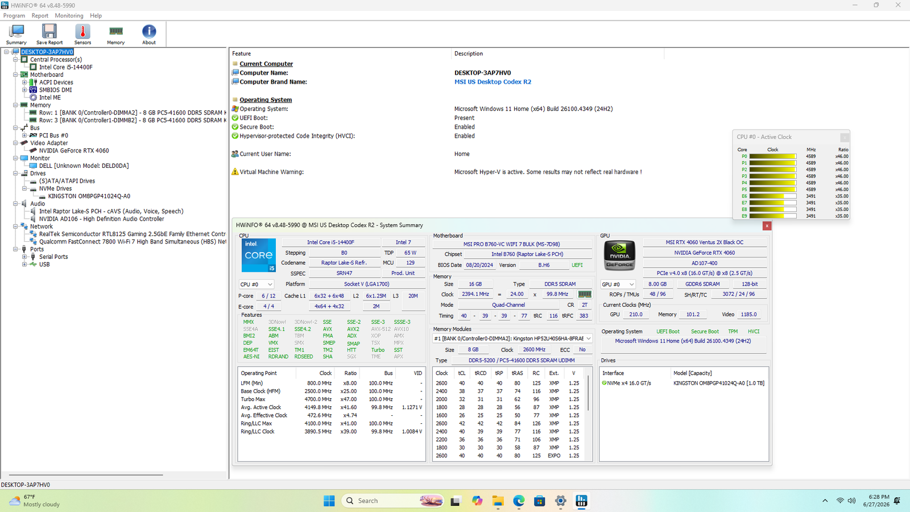Click the Intel Core i5 logo
Image resolution: width=910 pixels, height=512 pixels.
tap(259, 255)
